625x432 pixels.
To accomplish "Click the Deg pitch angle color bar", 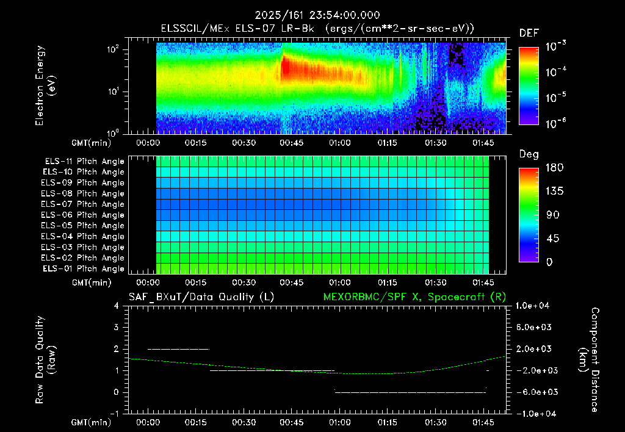I will coord(529,215).
